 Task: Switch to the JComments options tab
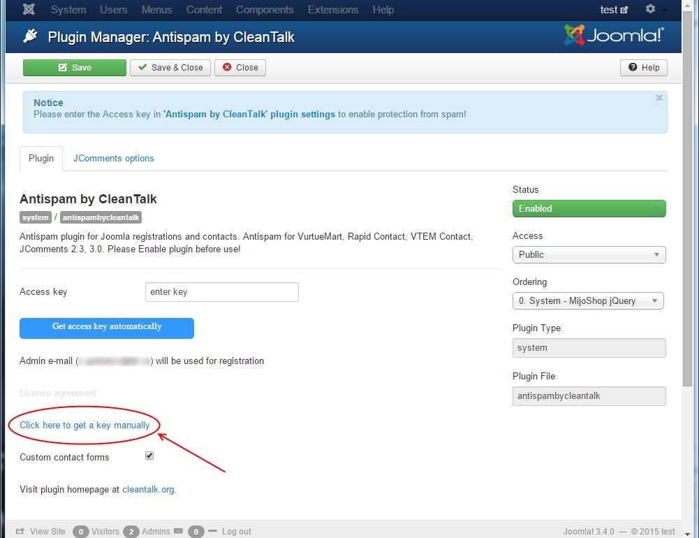click(x=113, y=159)
